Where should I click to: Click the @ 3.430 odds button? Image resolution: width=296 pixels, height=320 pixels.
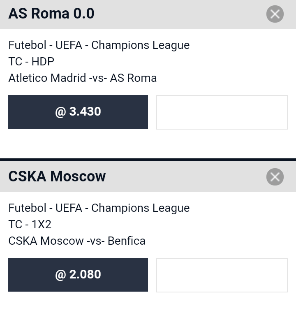(x=78, y=112)
